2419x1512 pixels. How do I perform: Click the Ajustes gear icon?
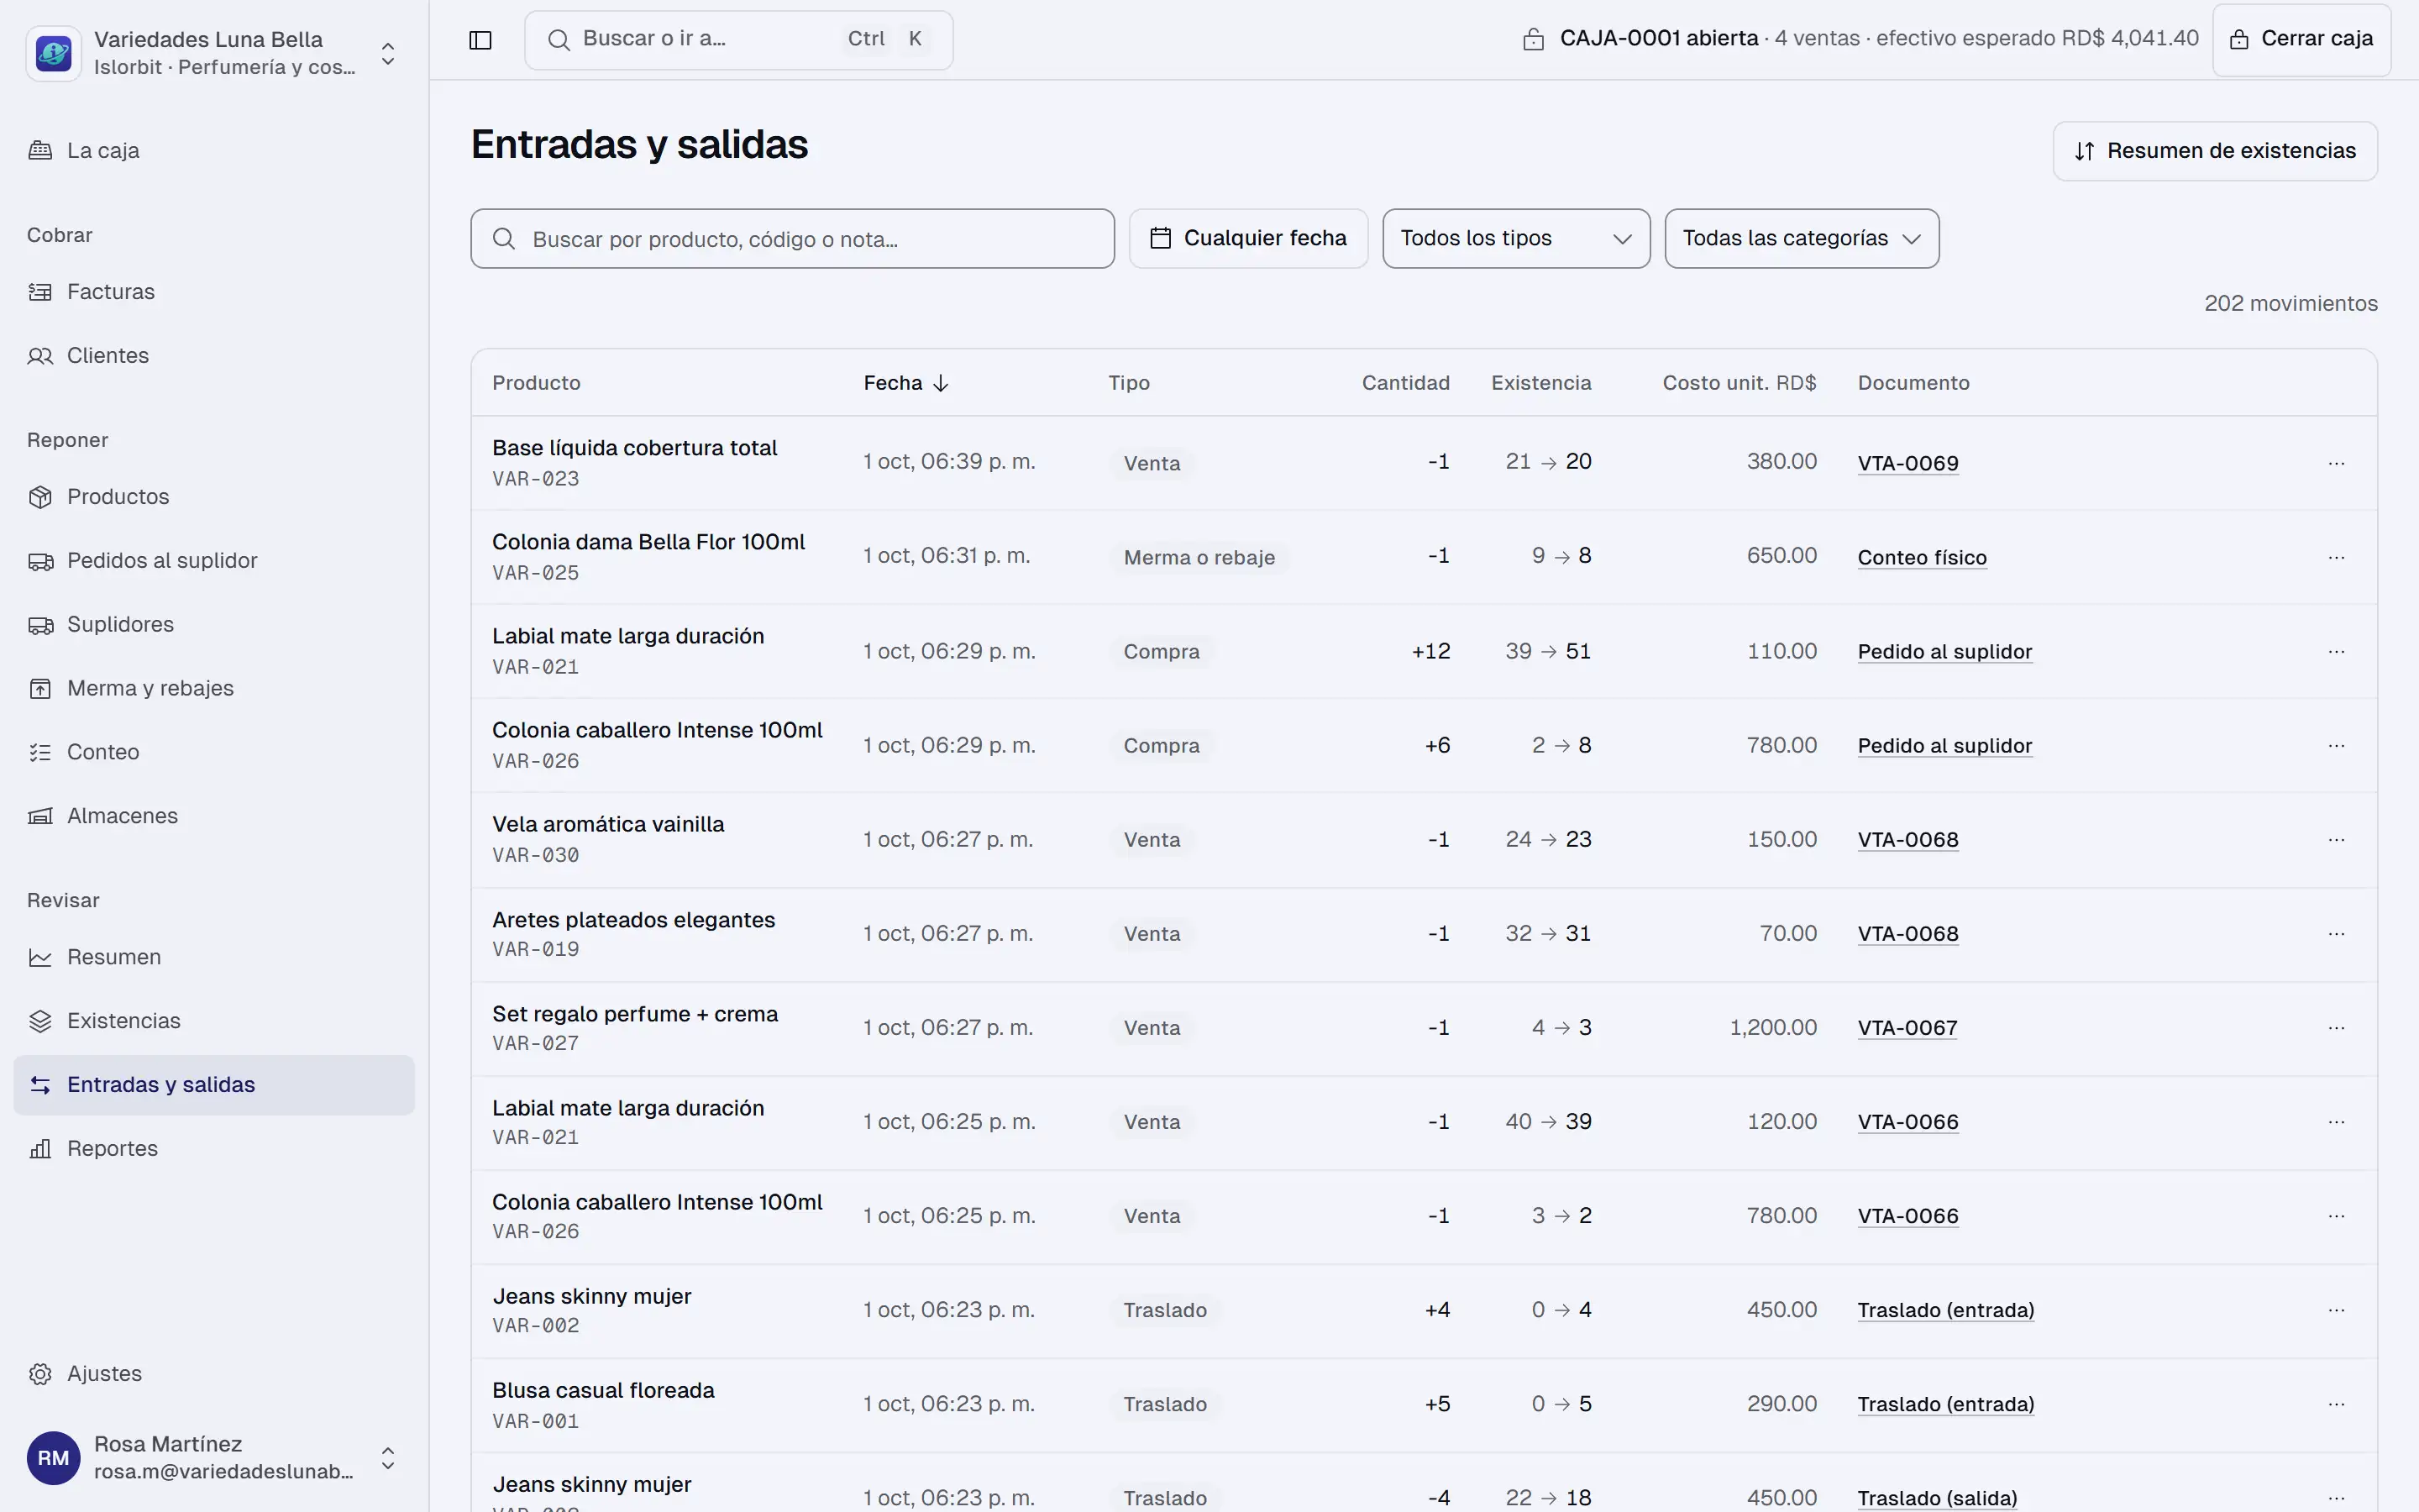click(40, 1374)
